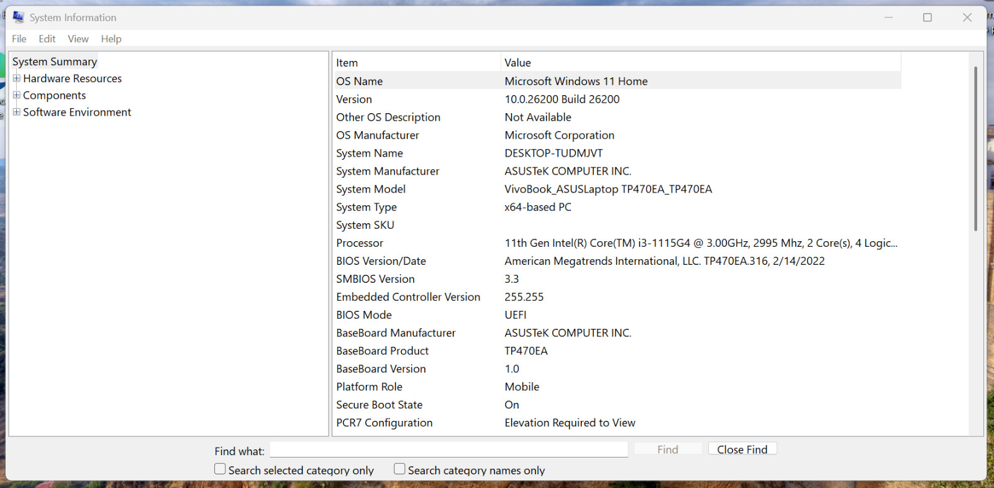Select the Platform Role row label

369,387
